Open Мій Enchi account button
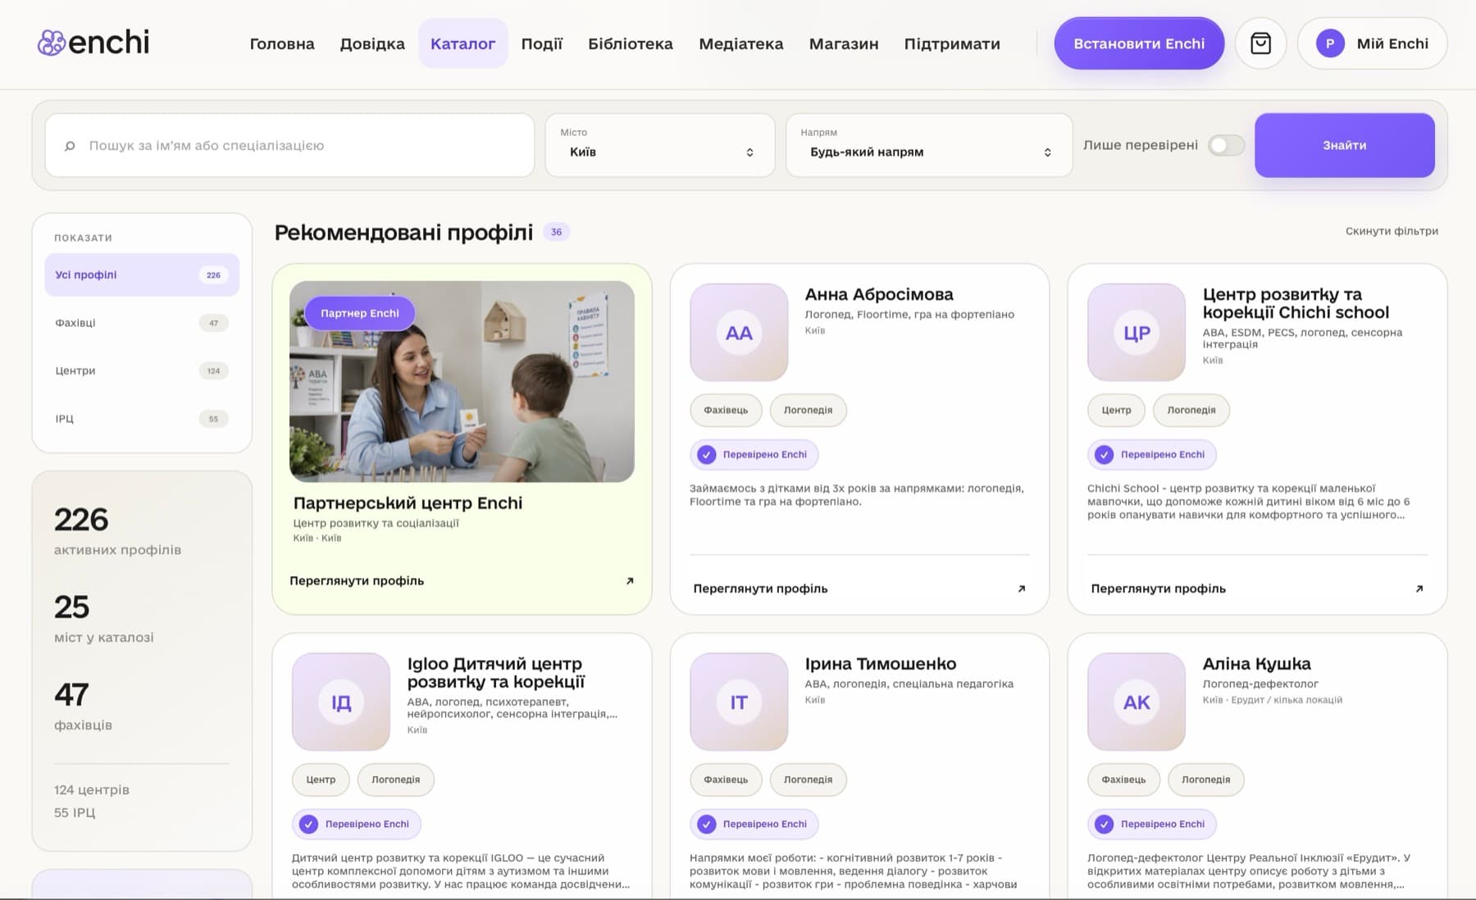1476x900 pixels. click(x=1373, y=43)
